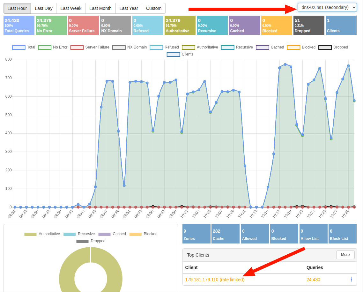Viewport: 363px width, 292px height.
Task: Switch to Last Day view
Action: pyautogui.click(x=43, y=8)
